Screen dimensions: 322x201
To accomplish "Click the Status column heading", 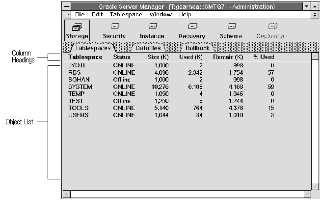I will point(122,57).
